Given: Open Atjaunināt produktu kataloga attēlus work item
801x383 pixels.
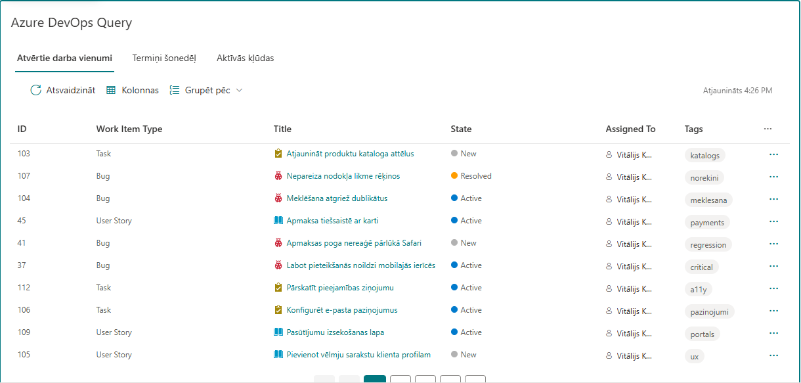Looking at the screenshot, I should click(x=350, y=154).
